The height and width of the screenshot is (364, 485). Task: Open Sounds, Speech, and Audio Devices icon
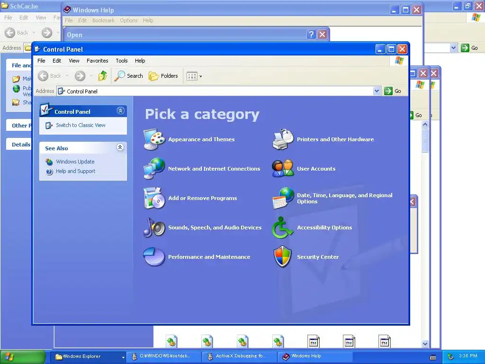pos(154,227)
